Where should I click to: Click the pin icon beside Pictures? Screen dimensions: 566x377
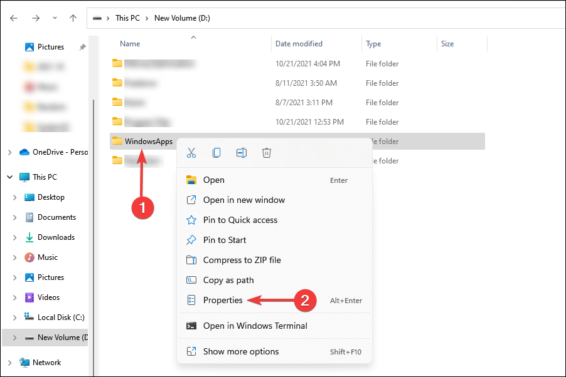point(82,47)
